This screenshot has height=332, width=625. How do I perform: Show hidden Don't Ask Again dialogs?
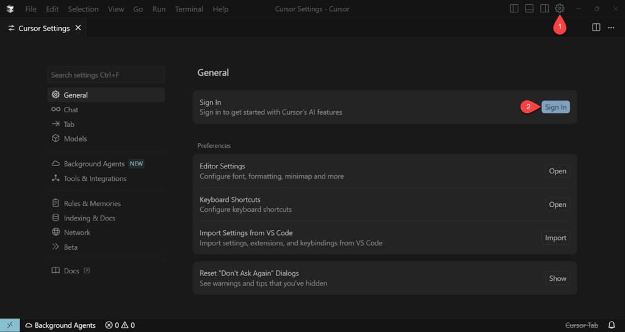[558, 278]
